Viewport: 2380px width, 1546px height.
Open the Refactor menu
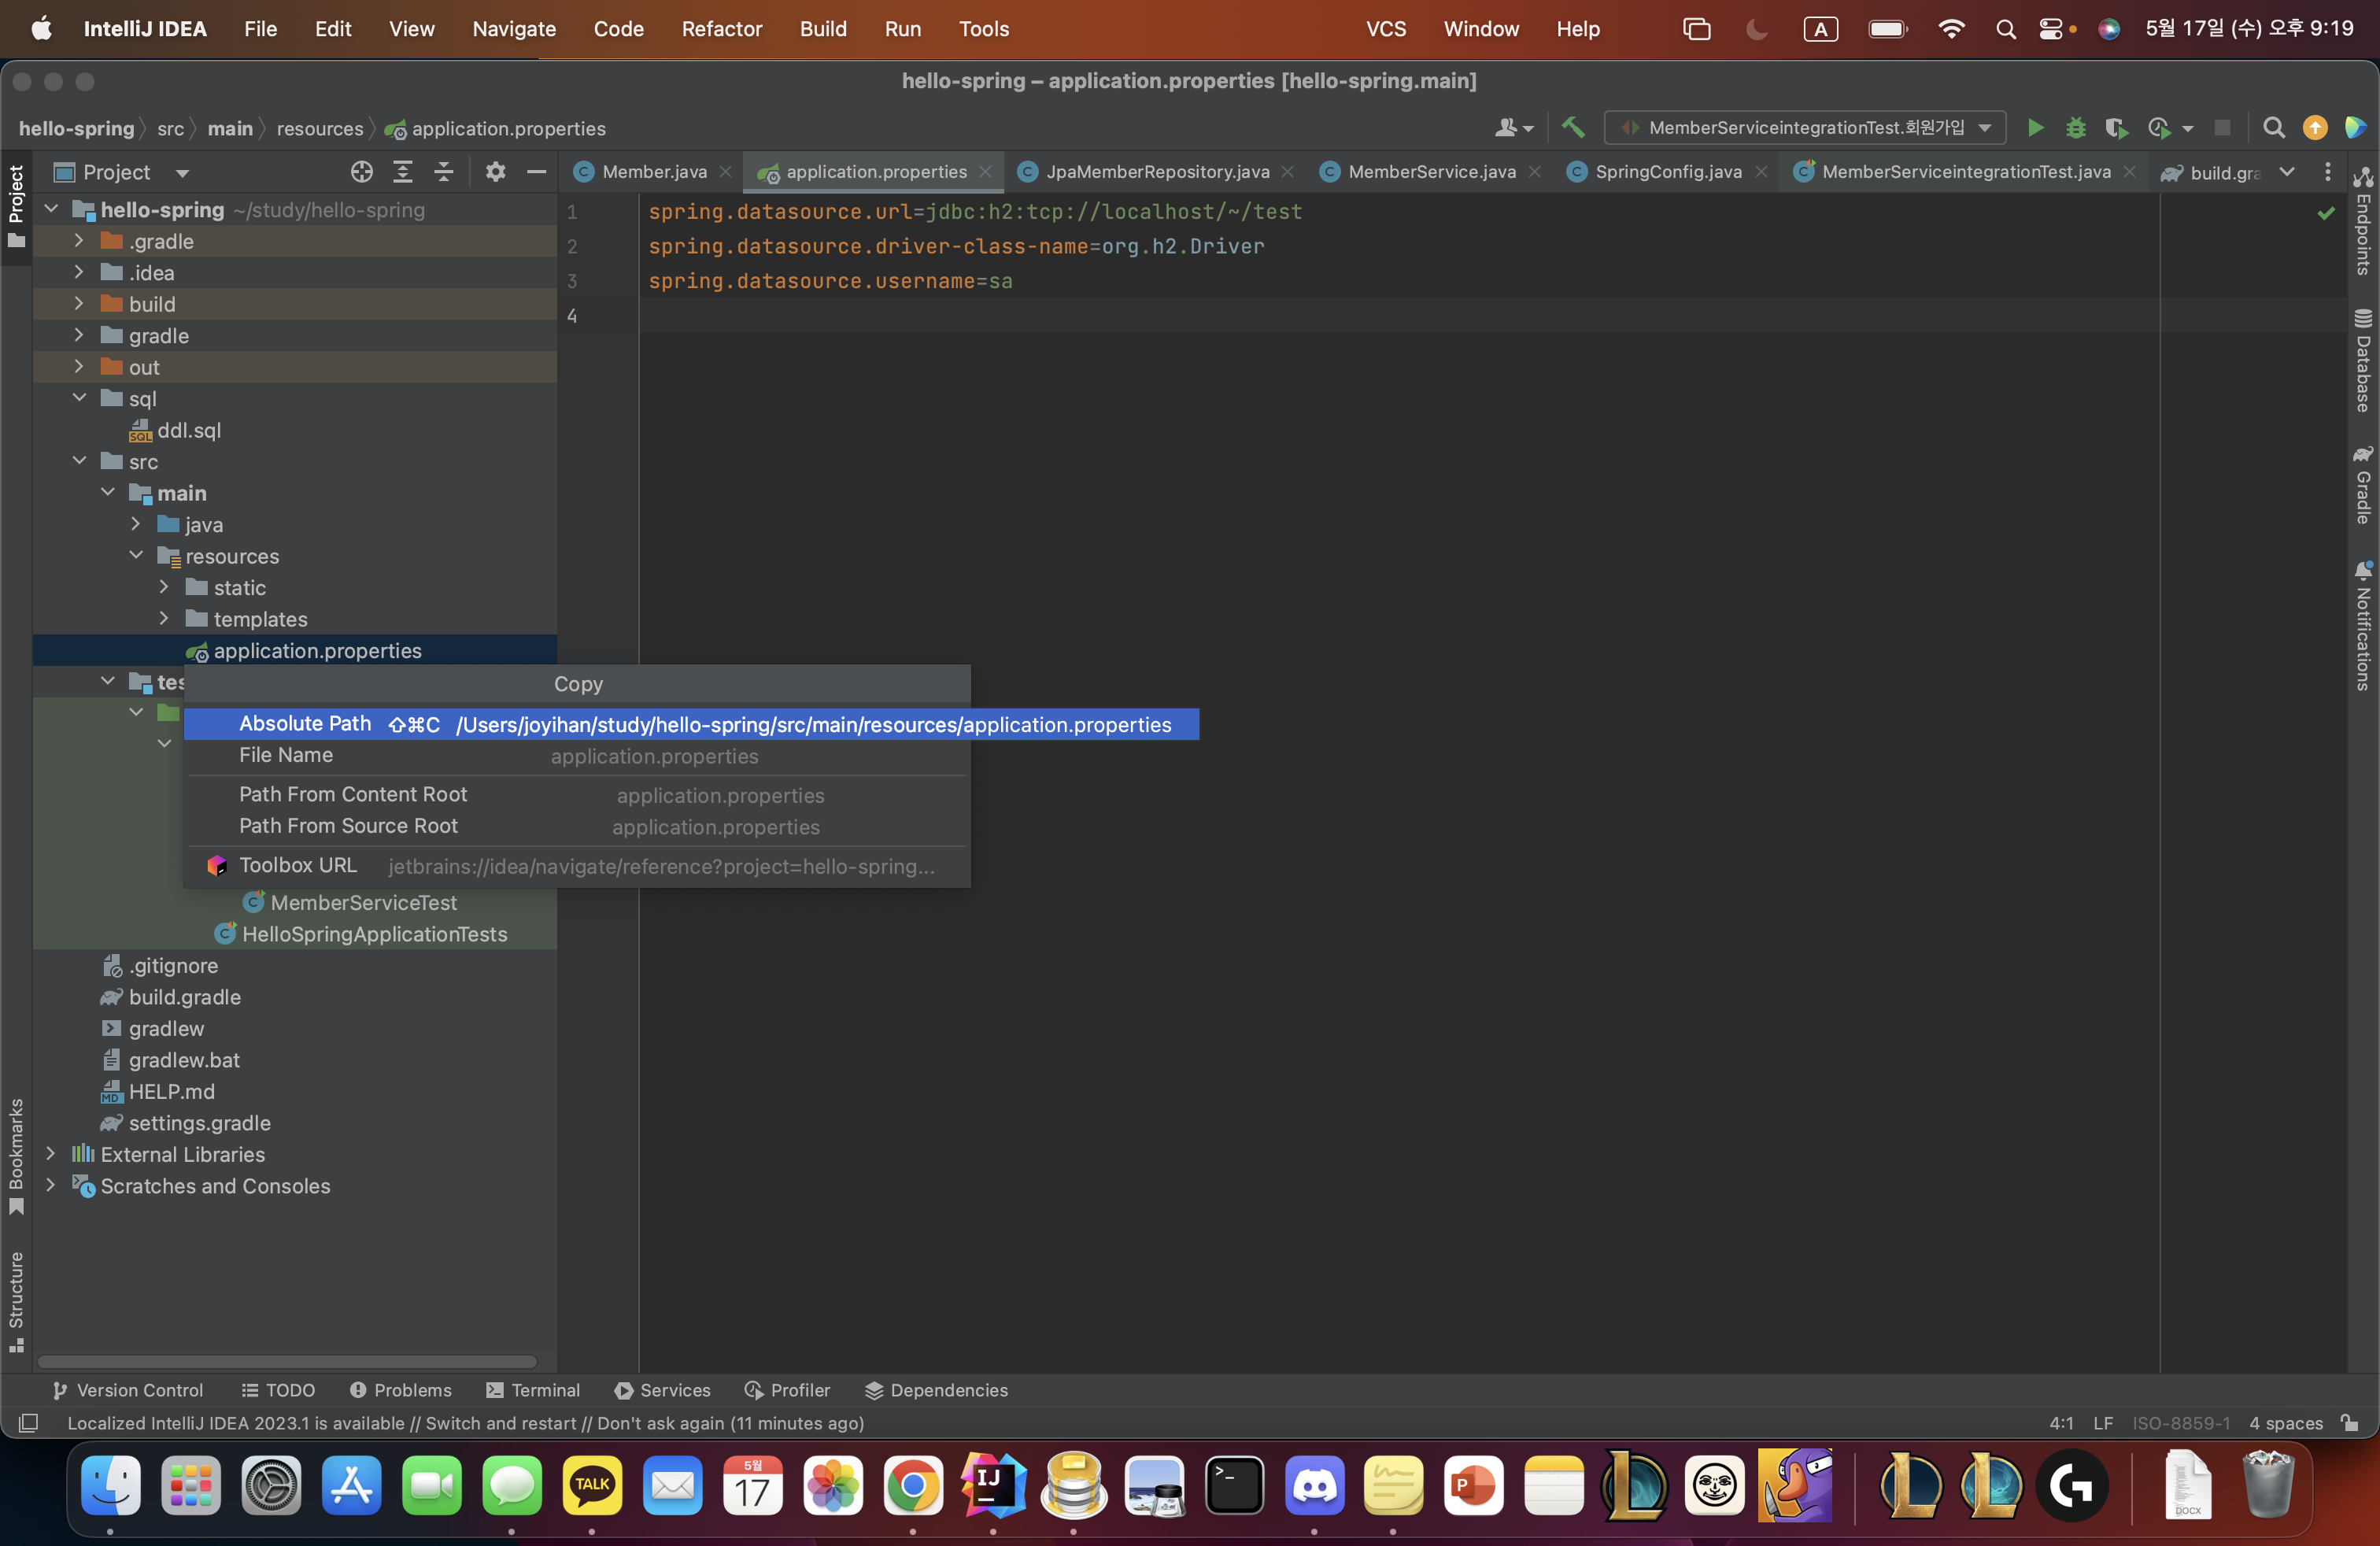pos(721,29)
